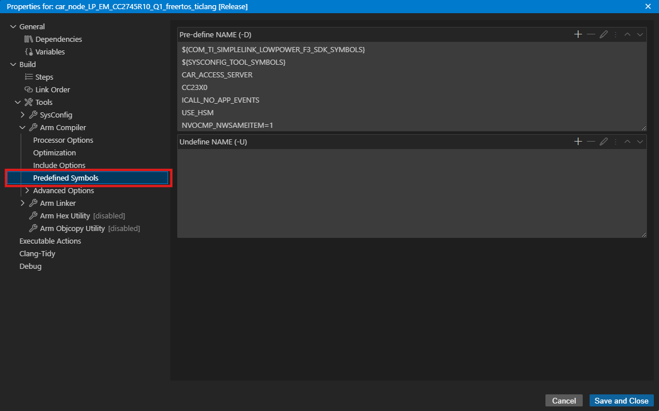
Task: Collapse the General section
Action: [13, 26]
